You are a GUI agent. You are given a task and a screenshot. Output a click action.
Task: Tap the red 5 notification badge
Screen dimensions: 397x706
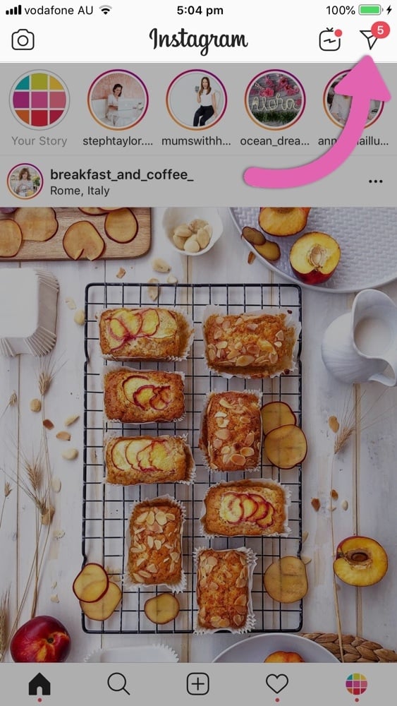click(380, 30)
